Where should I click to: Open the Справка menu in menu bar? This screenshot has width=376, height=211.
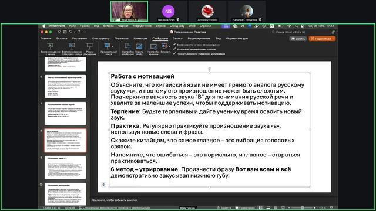click(x=205, y=26)
